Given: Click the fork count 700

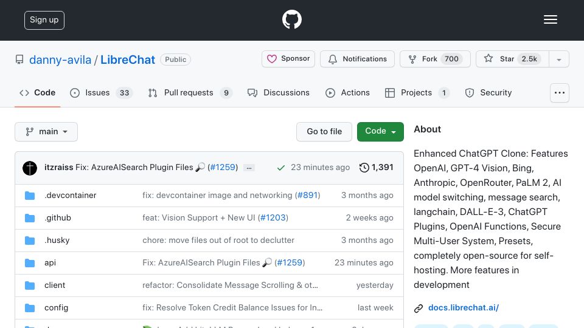Looking at the screenshot, I should (451, 59).
